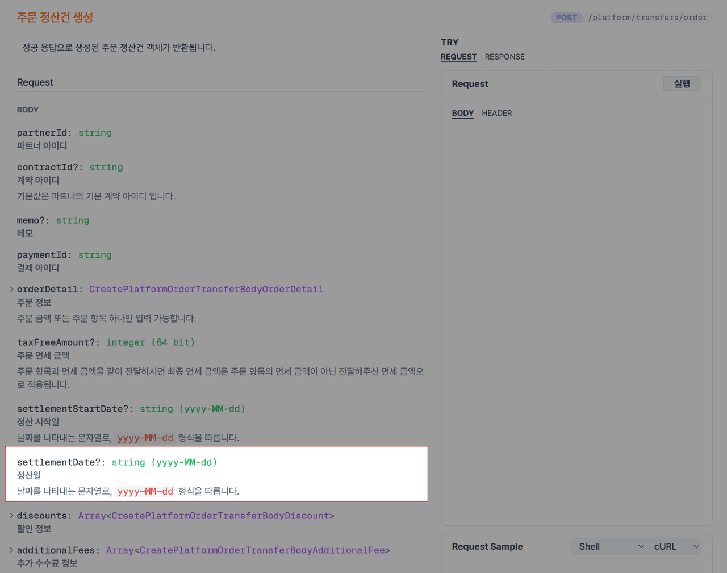Image resolution: width=727 pixels, height=573 pixels.
Task: Click the 주문 정산건 생성 heading
Action: (x=55, y=18)
